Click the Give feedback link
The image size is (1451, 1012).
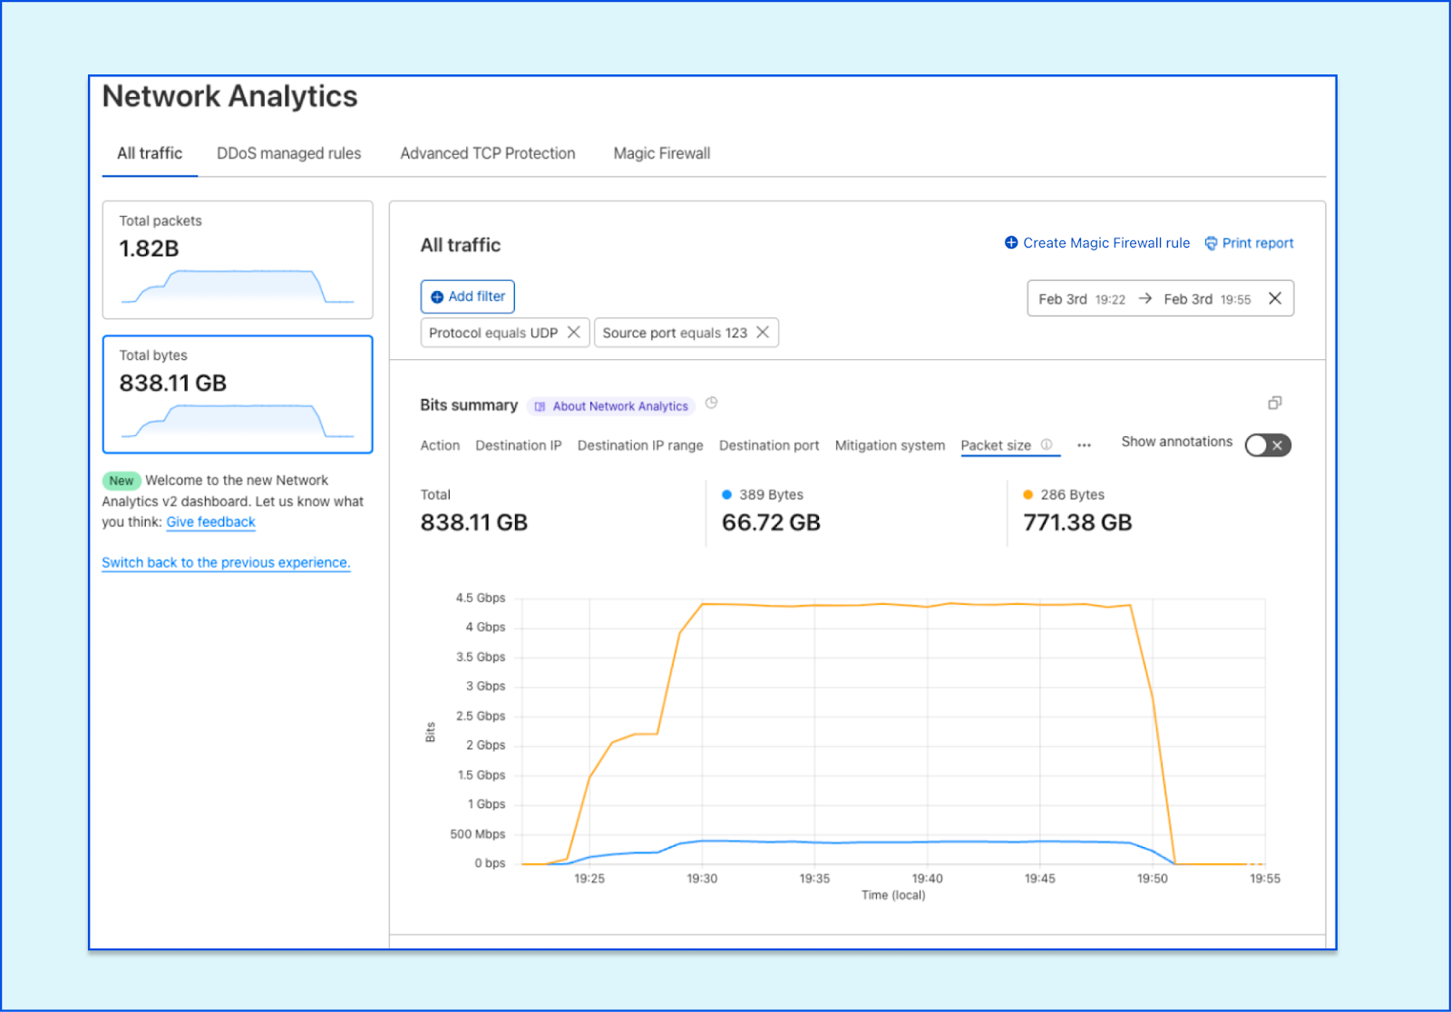point(210,522)
